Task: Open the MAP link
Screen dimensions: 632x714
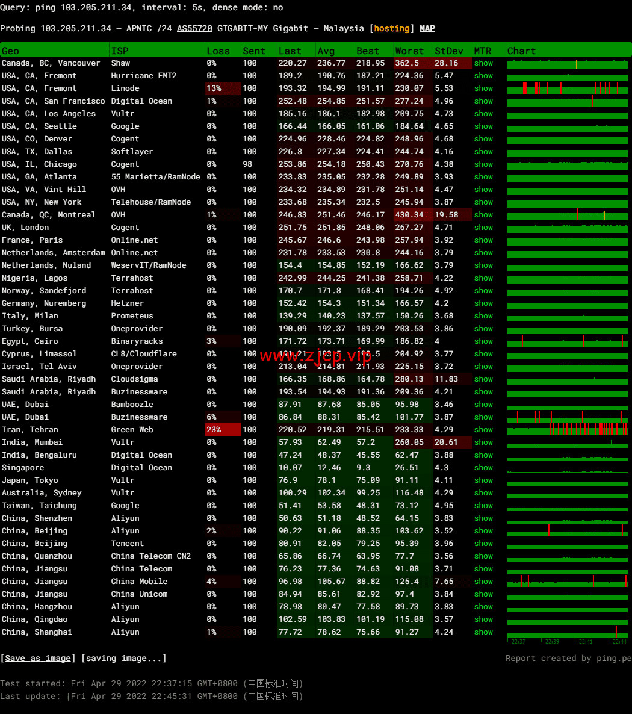Action: point(427,29)
